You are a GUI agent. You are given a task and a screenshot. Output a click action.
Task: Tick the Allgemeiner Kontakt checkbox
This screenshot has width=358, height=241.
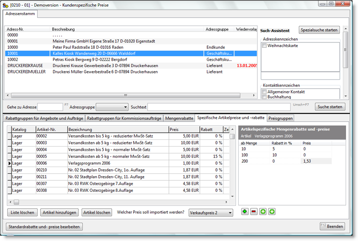[x=264, y=92]
